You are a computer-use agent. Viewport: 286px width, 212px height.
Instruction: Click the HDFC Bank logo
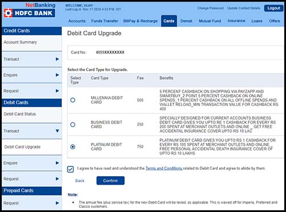click(30, 13)
